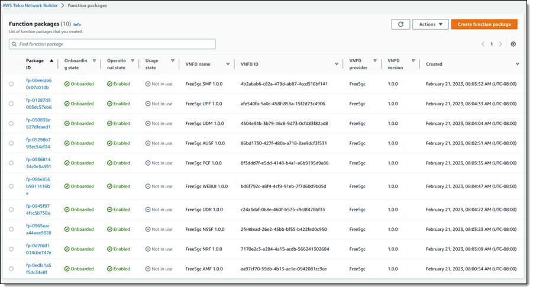The height and width of the screenshot is (290, 533).
Task: Click Not in use in UDM row
Action: (159, 124)
